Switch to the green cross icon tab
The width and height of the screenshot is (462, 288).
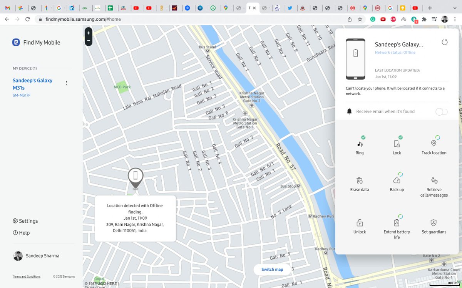coord(110,8)
